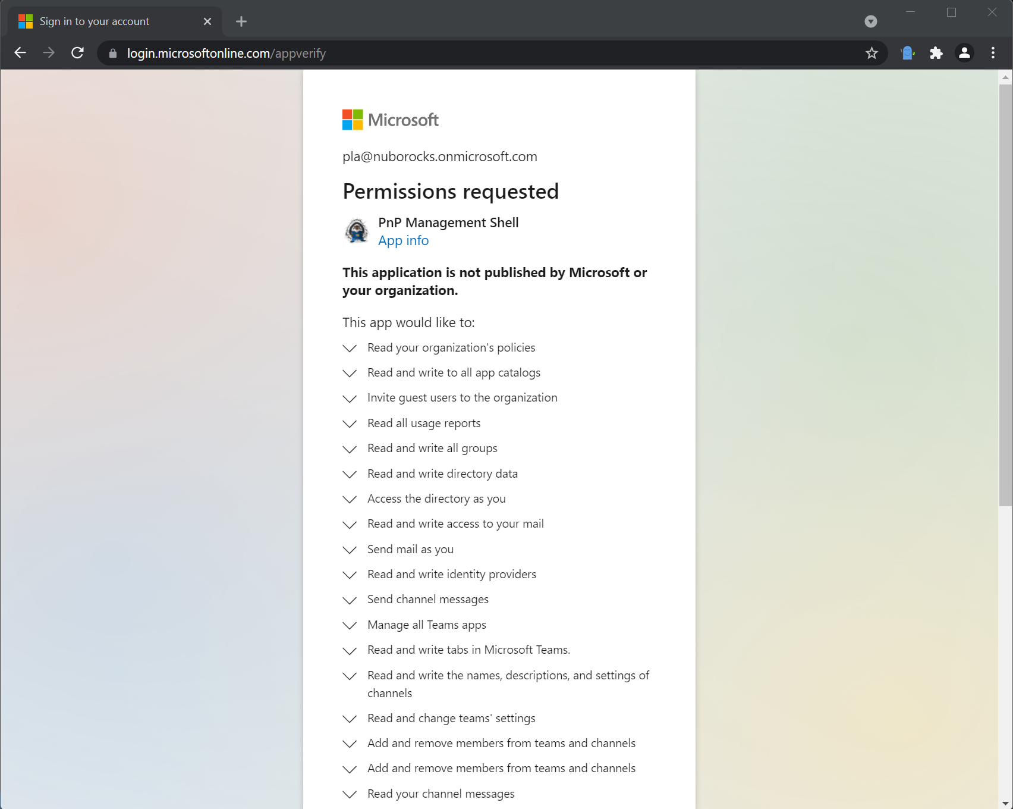
Task: Click the pla@nuborocks.onmicrosoft.com account text
Action: tap(440, 156)
